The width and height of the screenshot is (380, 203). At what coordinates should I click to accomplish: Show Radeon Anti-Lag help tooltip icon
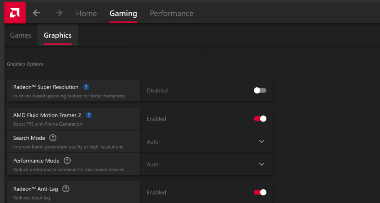pos(66,189)
